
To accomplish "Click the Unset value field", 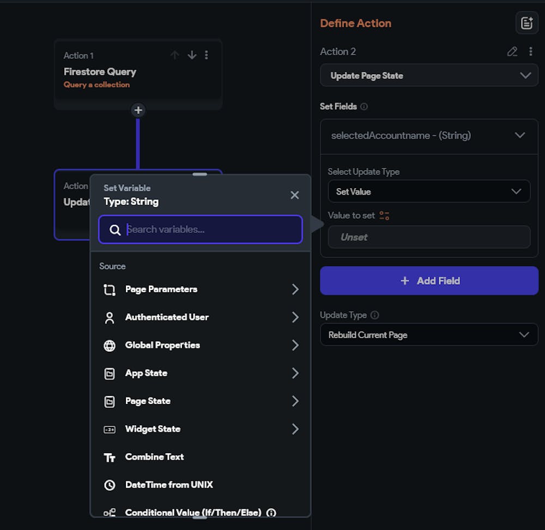I will pos(429,237).
